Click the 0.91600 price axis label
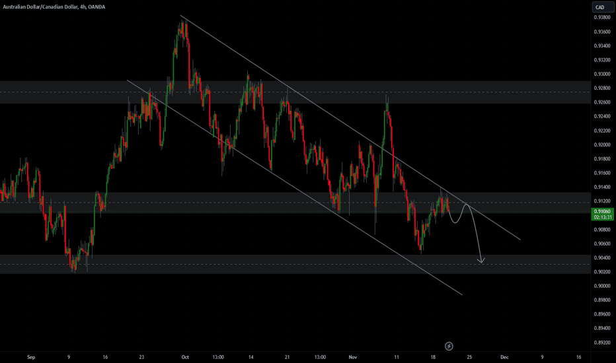The height and width of the screenshot is (363, 616). 602,173
